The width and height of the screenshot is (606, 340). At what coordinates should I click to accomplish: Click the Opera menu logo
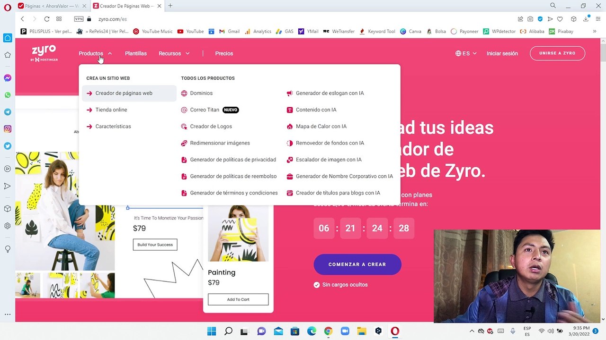8,8
